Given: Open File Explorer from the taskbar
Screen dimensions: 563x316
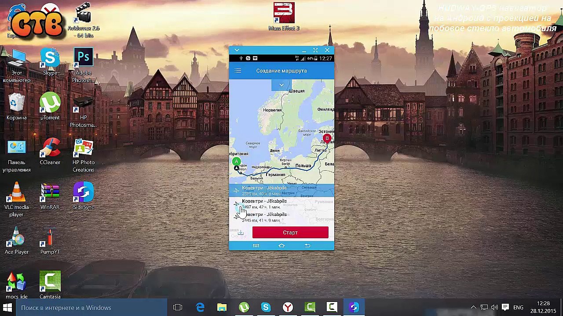Looking at the screenshot, I should [x=222, y=308].
